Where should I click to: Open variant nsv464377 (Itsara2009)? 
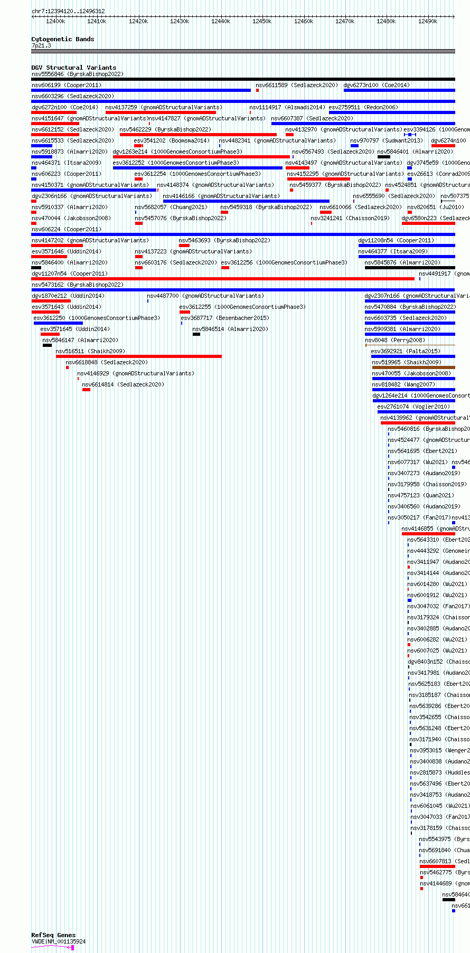[x=393, y=251]
